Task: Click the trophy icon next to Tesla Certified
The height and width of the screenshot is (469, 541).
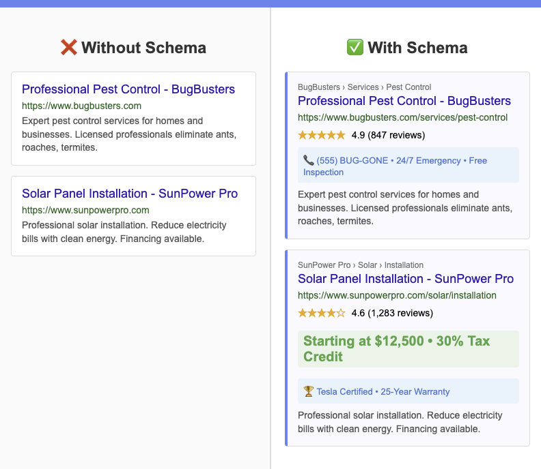Action: pyautogui.click(x=309, y=391)
